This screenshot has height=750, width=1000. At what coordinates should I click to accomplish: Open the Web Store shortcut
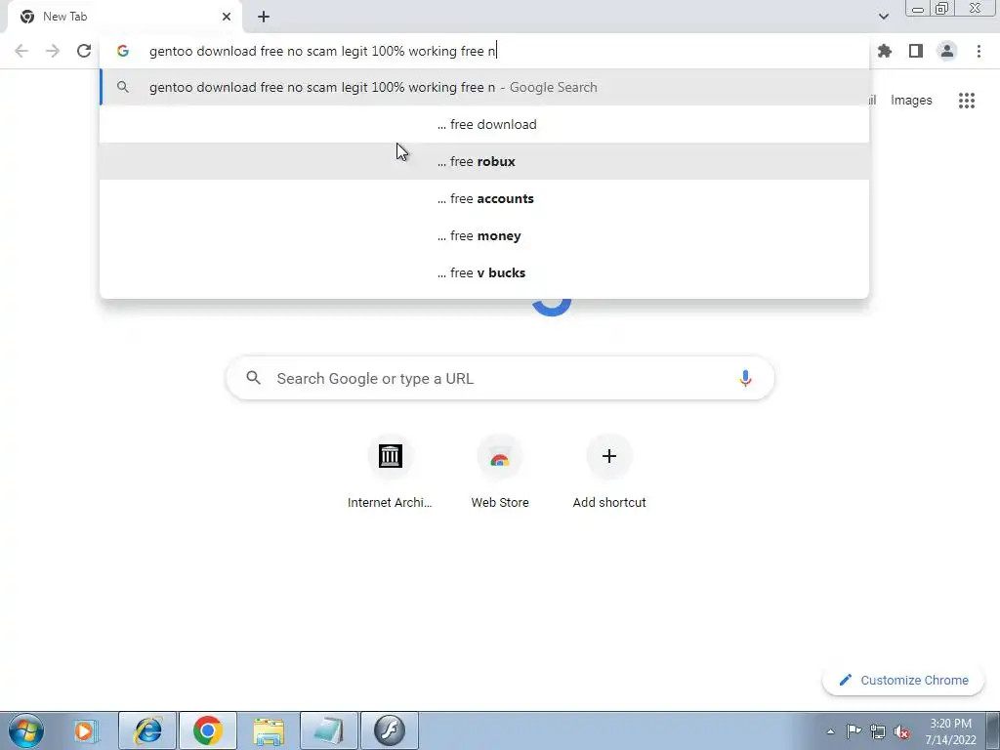500,473
